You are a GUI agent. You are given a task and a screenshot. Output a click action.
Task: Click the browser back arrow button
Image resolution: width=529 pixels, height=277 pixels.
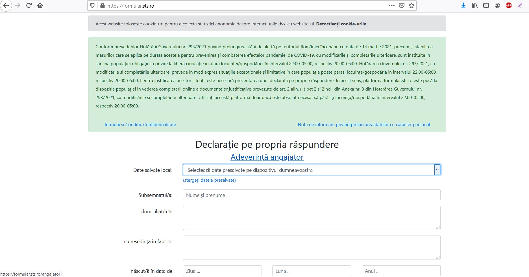pyautogui.click(x=6, y=6)
